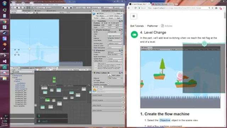The height and width of the screenshot is (128, 227).
Task: Open the Mask Interaction dropdown
Action: 115,48
